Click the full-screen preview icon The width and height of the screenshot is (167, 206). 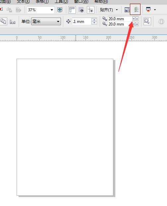60,10
